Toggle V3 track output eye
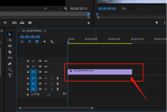This screenshot has height=112, width=167. 46,61
